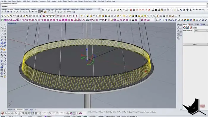Viewport: 208px width, 117px height.
Task: Check the Project osnap checkbox
Action: (x=144, y=112)
